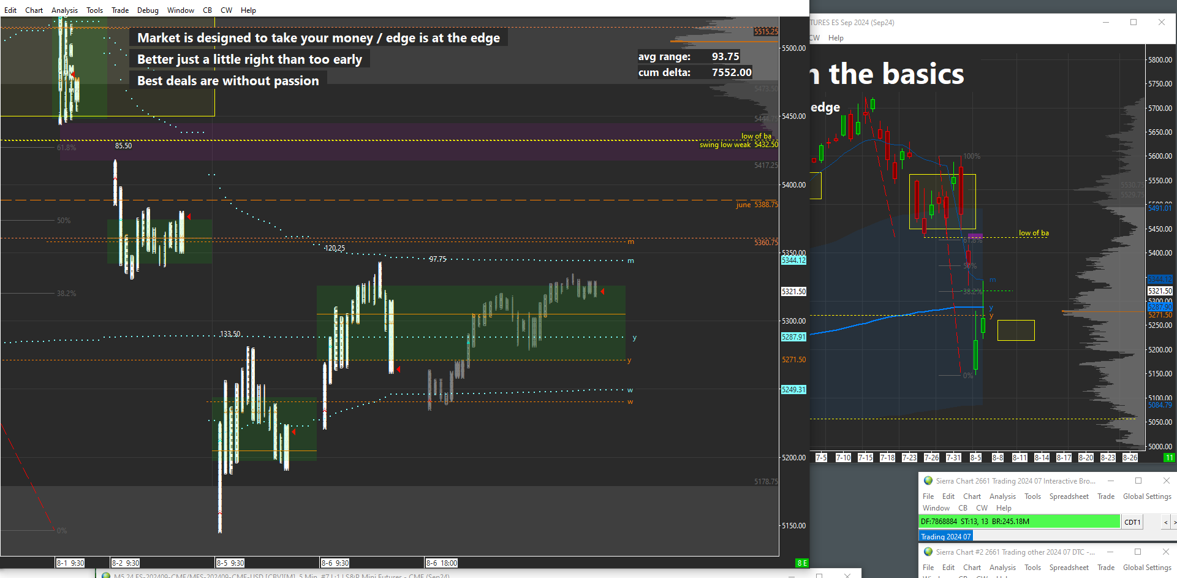Click the yellow rectangle beside the last daily candle

coord(1016,330)
